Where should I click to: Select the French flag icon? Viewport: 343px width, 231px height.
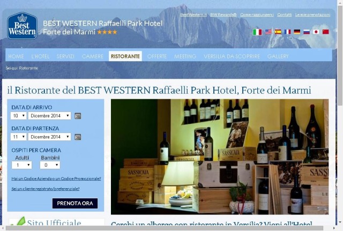pos(287,32)
